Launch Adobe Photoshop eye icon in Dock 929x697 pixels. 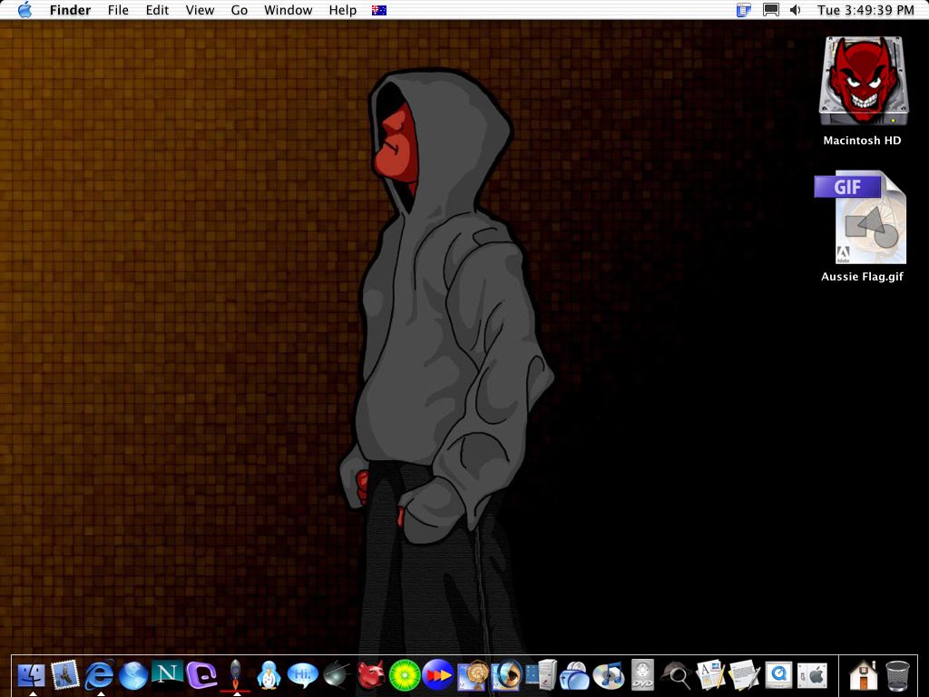coord(506,675)
